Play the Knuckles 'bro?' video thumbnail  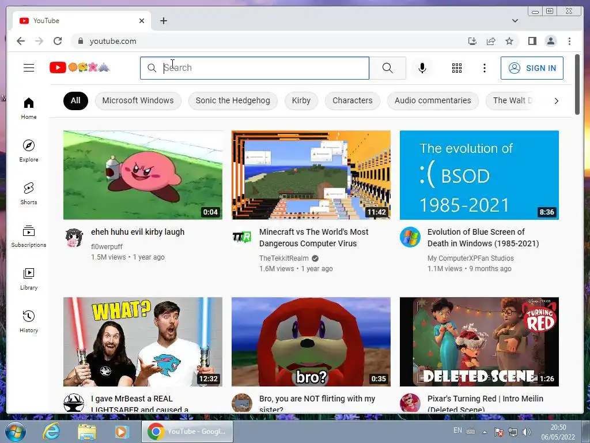[311, 341]
